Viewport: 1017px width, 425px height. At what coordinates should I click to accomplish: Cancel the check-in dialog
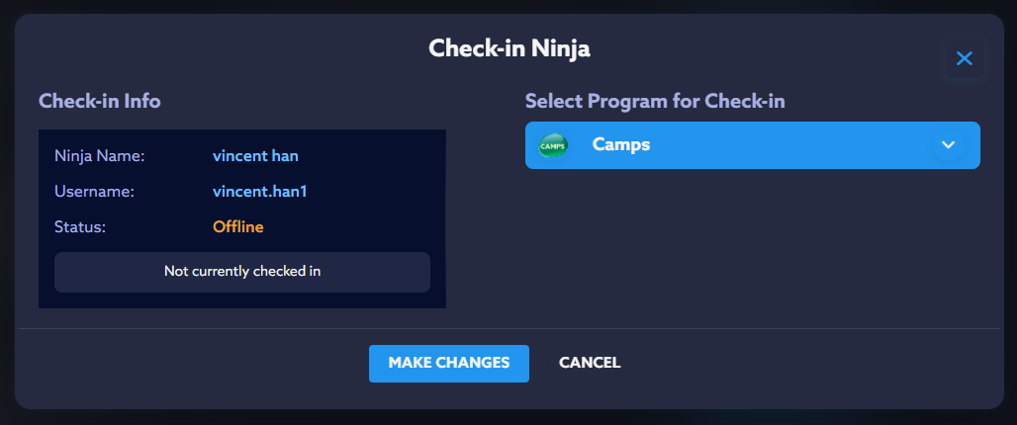click(x=590, y=363)
